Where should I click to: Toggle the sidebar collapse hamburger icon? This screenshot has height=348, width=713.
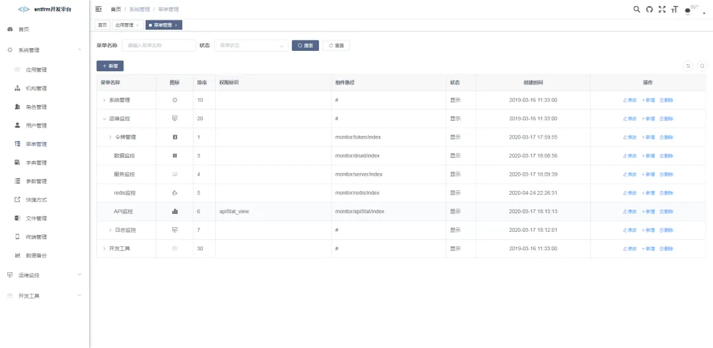tap(98, 9)
